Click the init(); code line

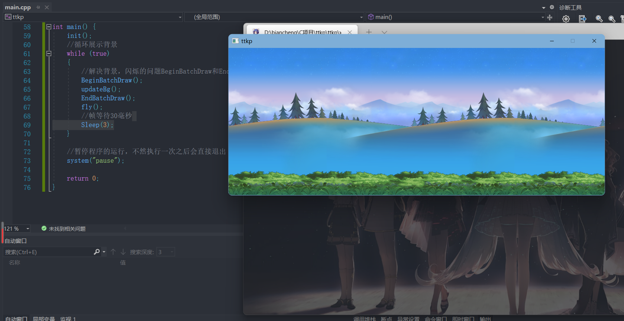point(79,36)
